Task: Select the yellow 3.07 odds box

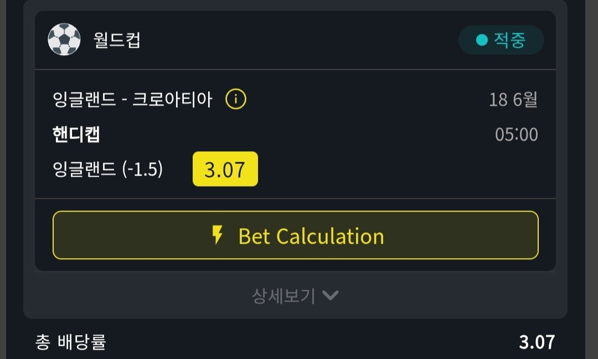Action: pyautogui.click(x=225, y=169)
